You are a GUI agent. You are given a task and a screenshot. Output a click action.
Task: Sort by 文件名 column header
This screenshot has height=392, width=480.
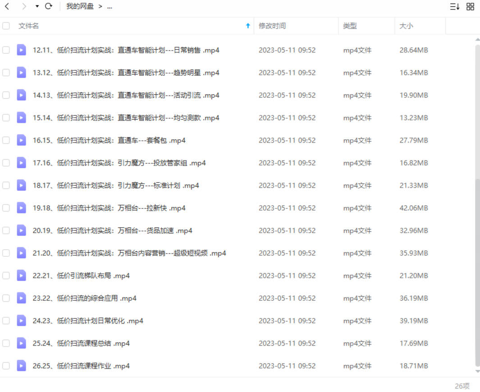(x=28, y=26)
